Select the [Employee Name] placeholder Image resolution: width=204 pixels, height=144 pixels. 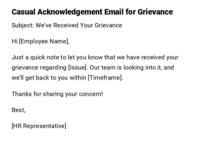point(44,41)
